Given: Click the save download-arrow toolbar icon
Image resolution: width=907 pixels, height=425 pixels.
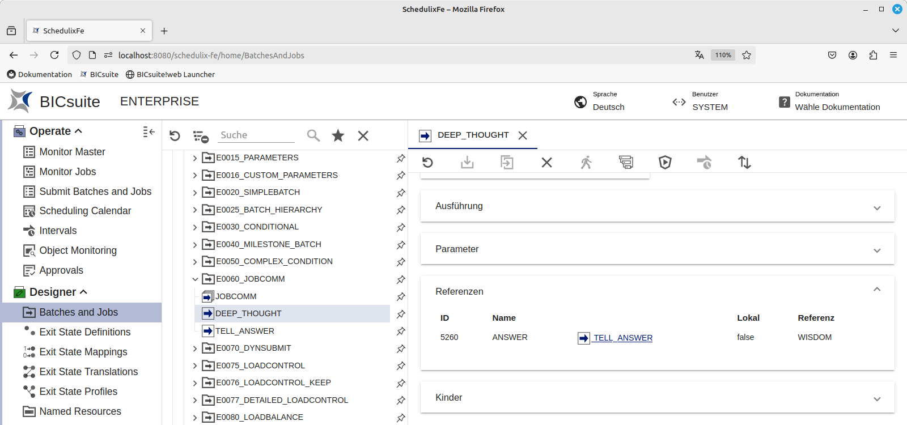Looking at the screenshot, I should [x=467, y=163].
